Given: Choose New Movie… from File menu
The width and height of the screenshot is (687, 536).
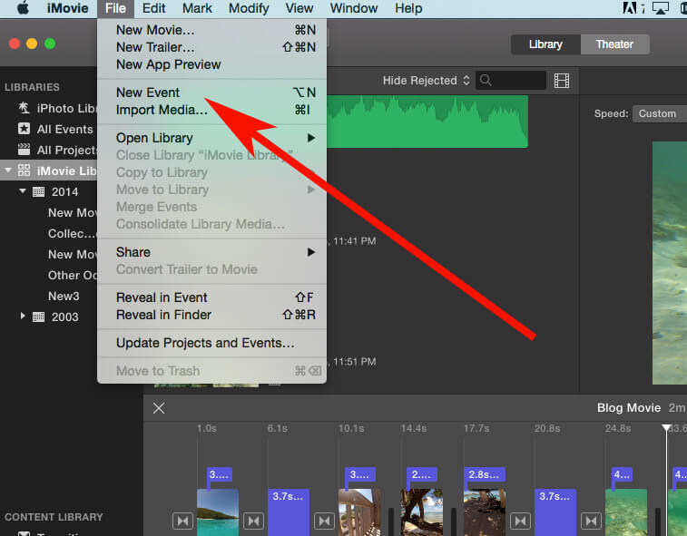Looking at the screenshot, I should coord(212,30).
